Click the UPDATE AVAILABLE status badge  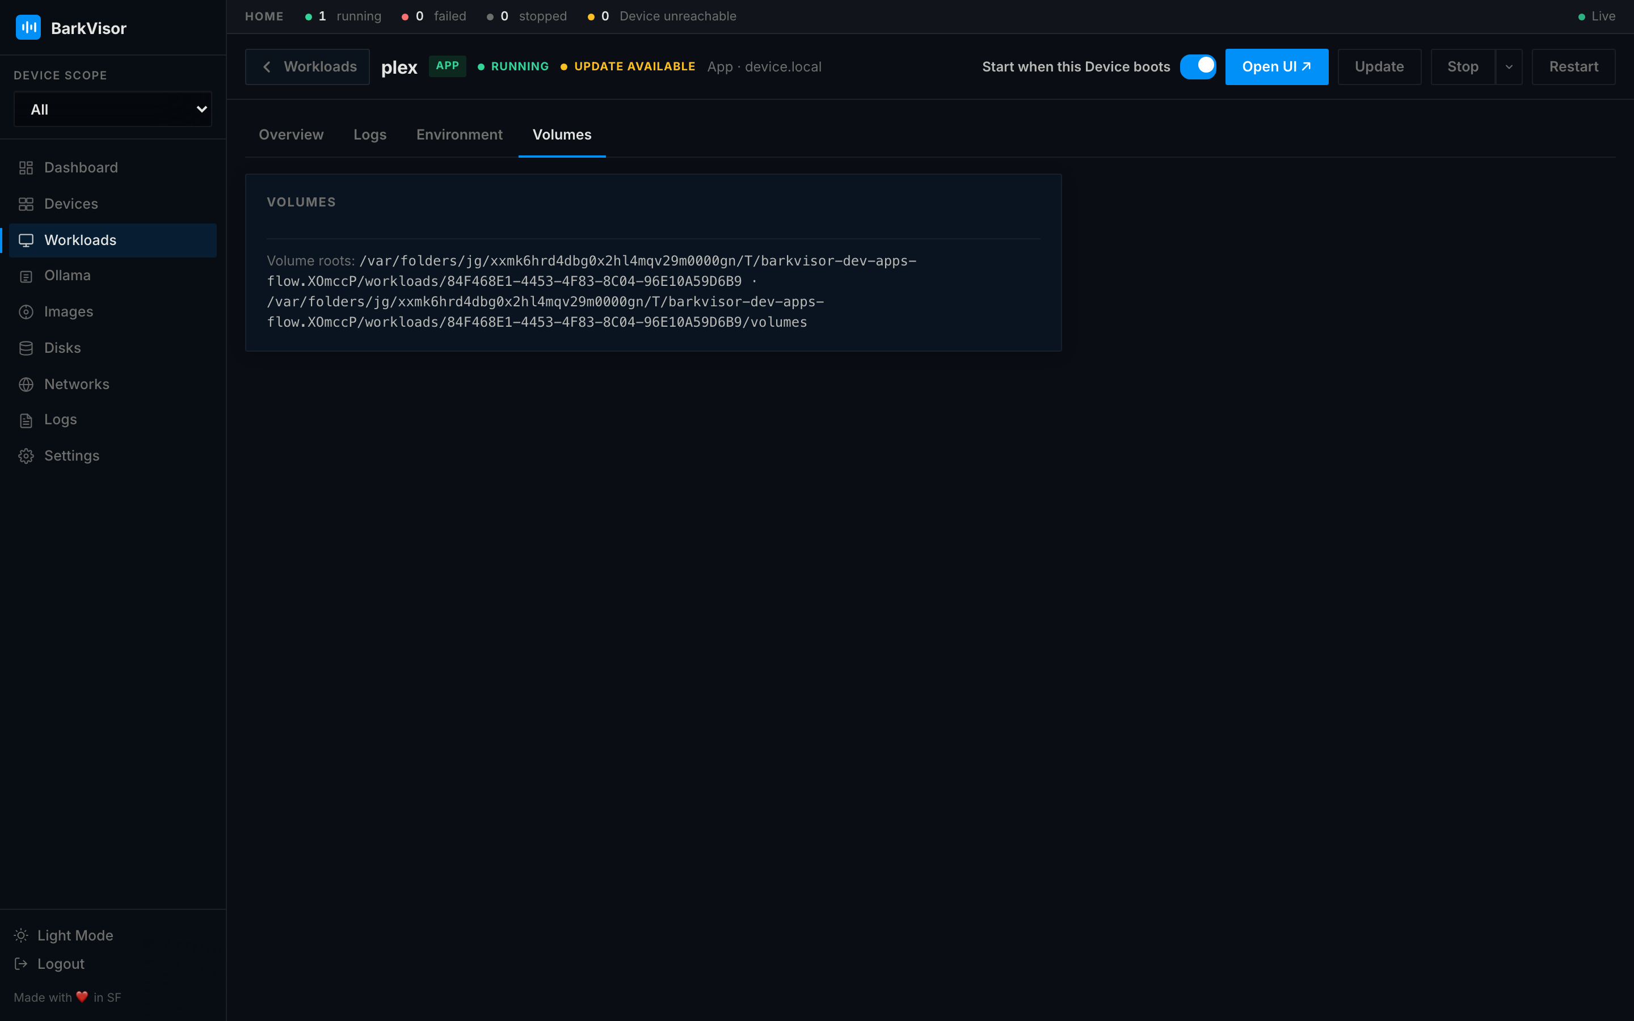(628, 66)
